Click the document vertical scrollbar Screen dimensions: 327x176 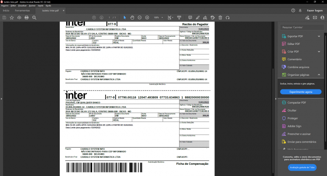(273, 121)
